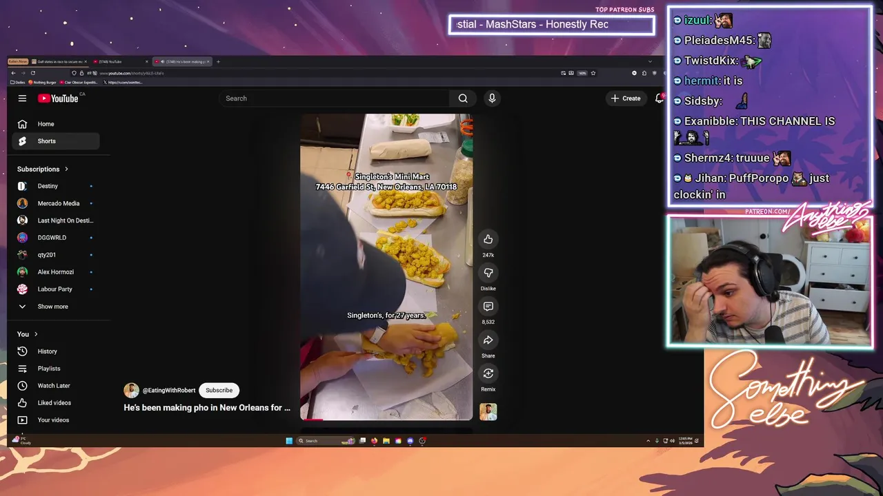Screen dimensions: 883x496
Task: Show hidden system tray icons
Action: (648, 441)
